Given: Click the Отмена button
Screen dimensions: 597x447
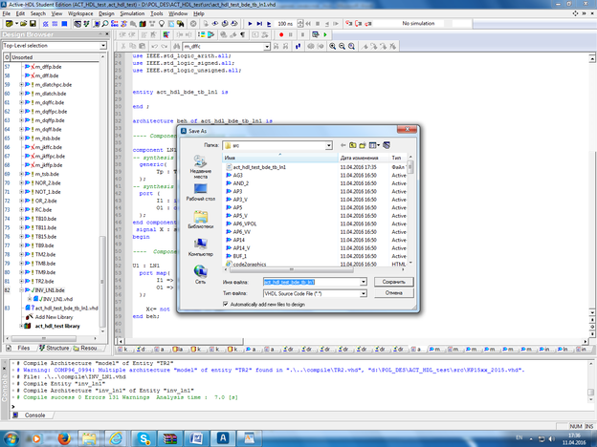Looking at the screenshot, I should (395, 293).
